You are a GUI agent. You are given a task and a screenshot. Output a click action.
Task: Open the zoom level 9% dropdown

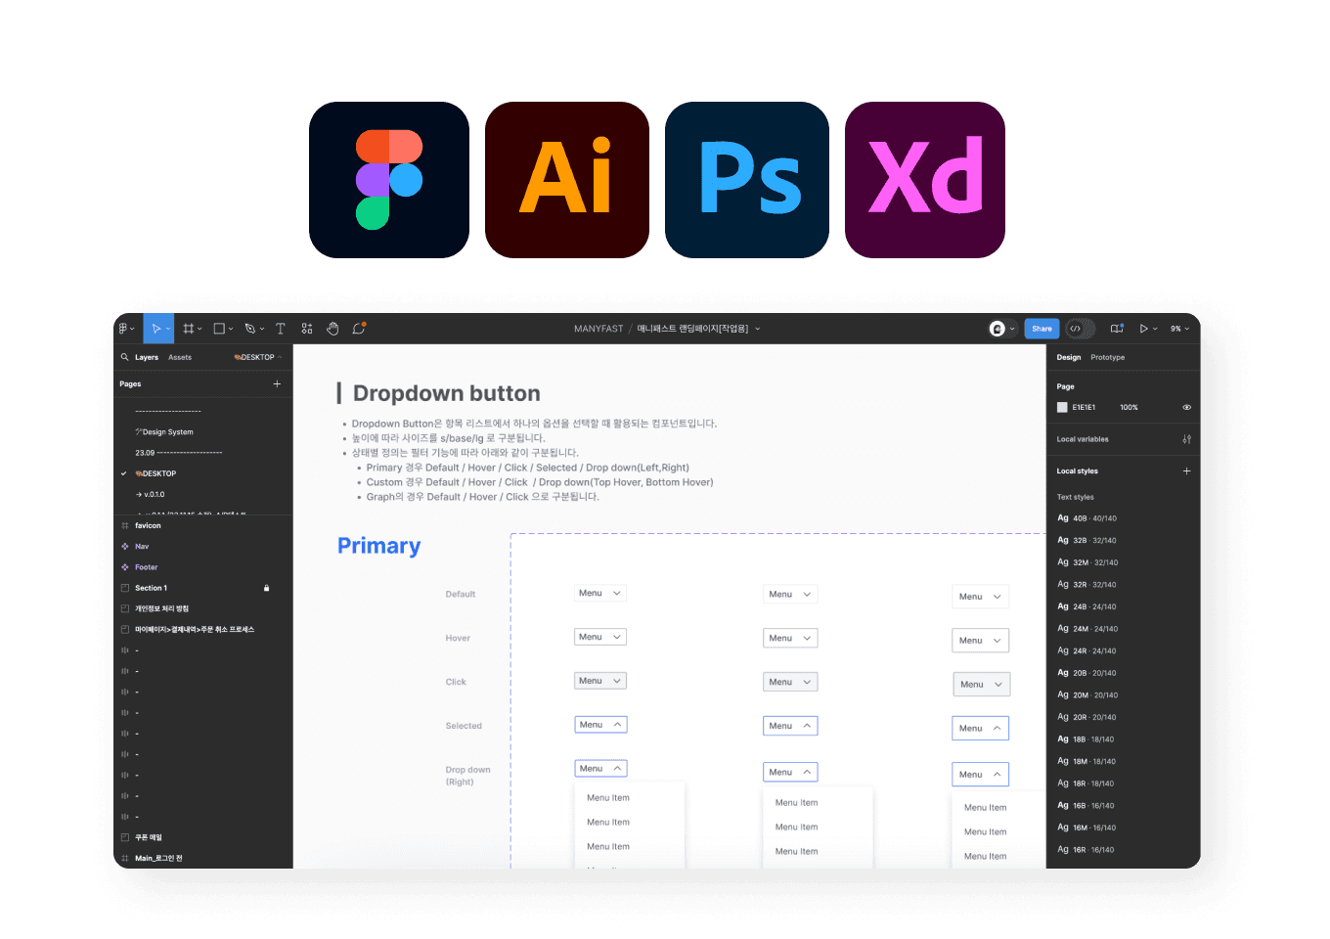coord(1179,329)
